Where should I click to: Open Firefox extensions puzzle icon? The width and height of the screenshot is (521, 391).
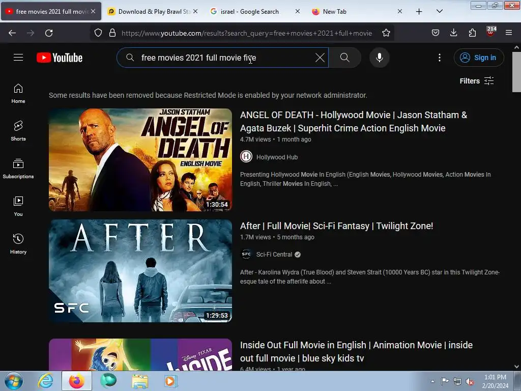point(472,33)
